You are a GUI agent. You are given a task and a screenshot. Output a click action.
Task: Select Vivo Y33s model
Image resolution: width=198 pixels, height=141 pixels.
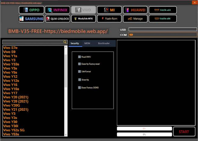tap(11, 64)
